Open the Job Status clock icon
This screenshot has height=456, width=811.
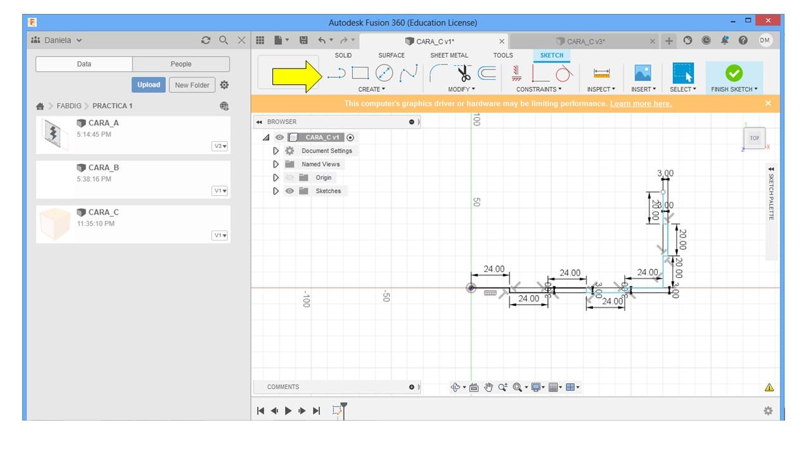point(706,41)
